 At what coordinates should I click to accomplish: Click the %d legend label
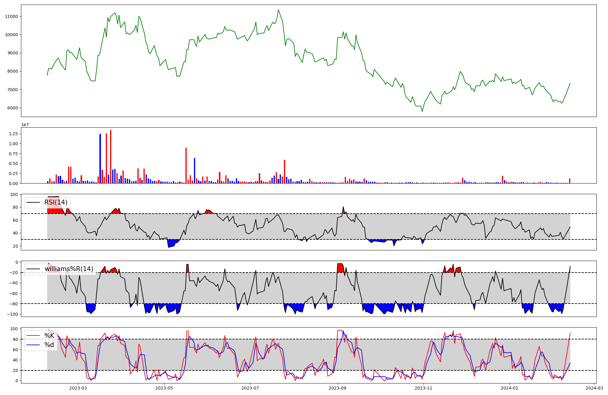pos(49,345)
